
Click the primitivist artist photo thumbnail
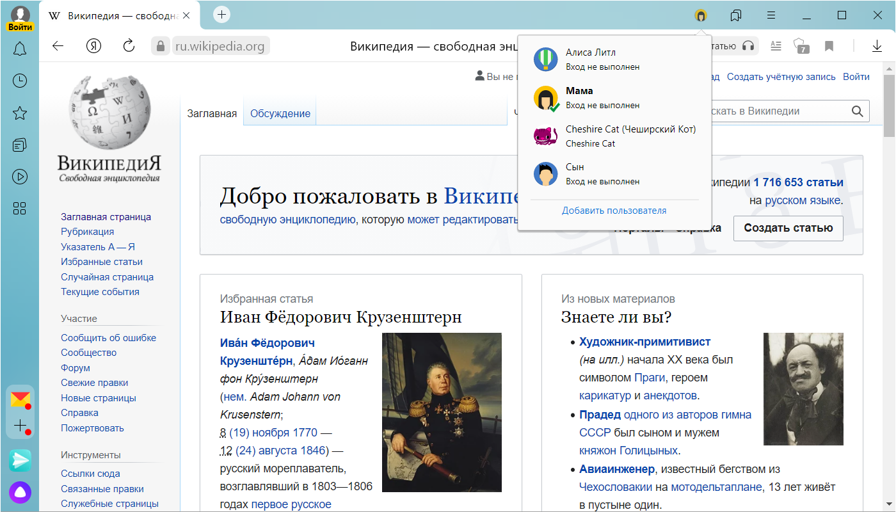click(x=803, y=389)
